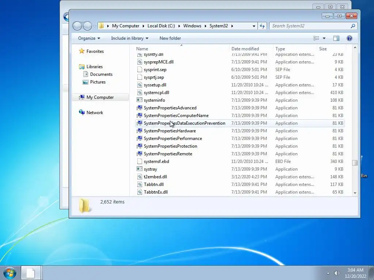Sort by the Name column header
The image size is (374, 280).
point(182,48)
